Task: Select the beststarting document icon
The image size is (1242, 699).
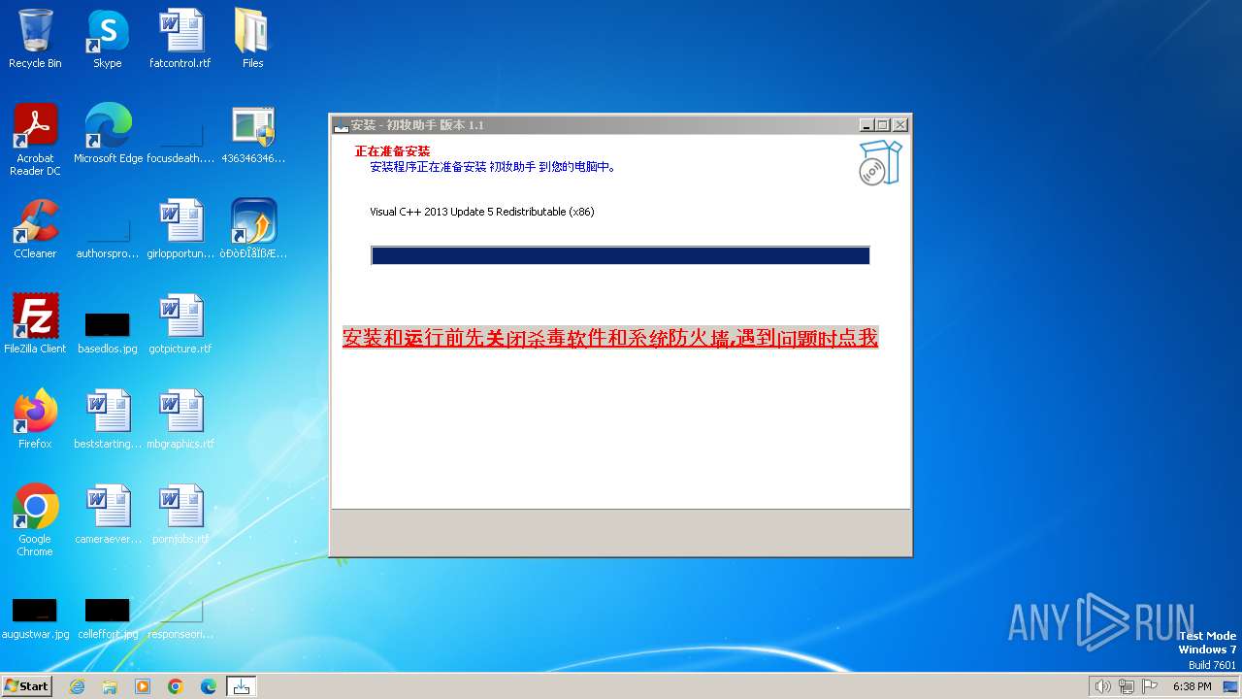Action: [x=108, y=419]
